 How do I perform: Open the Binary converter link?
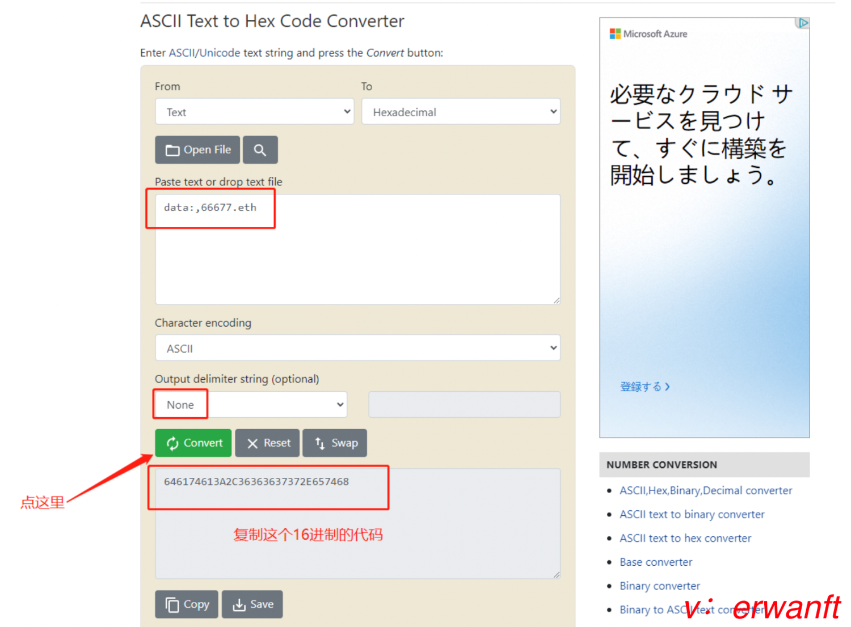(660, 586)
